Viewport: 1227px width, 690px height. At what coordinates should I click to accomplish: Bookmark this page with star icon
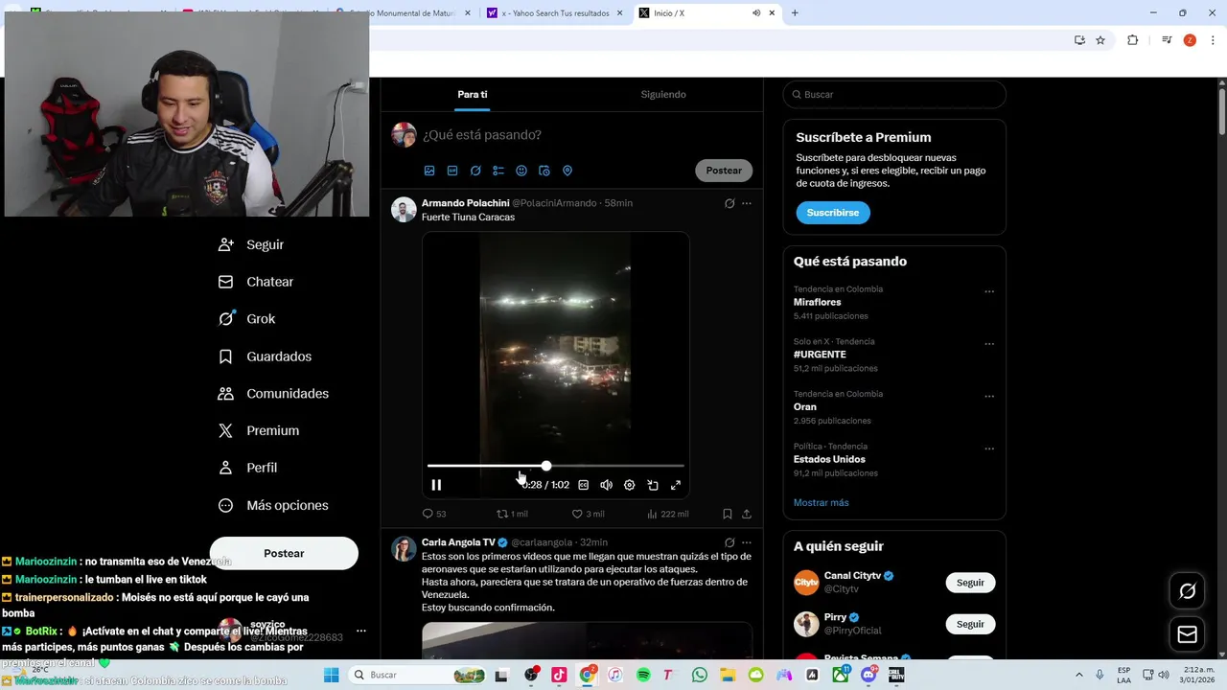1100,40
